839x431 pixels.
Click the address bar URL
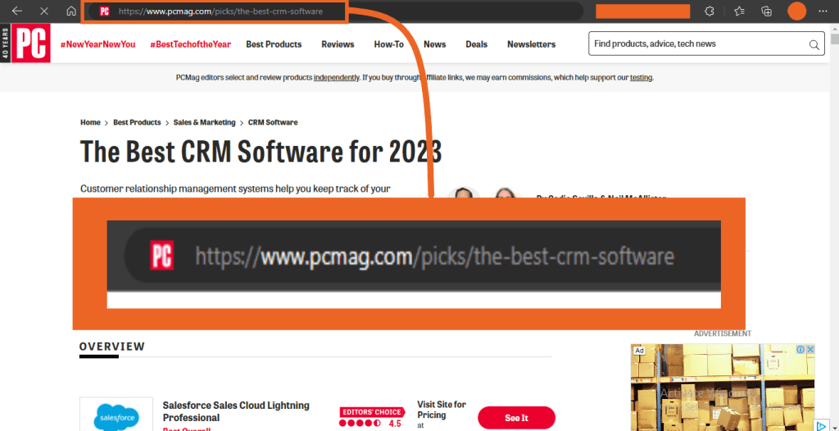point(220,11)
